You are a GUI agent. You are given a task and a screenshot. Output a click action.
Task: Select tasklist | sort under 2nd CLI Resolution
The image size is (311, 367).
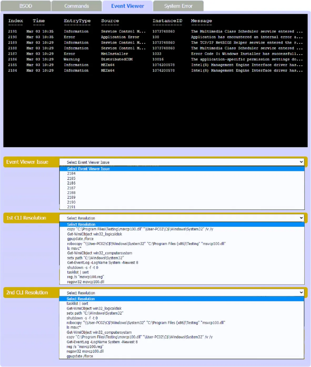point(182,304)
